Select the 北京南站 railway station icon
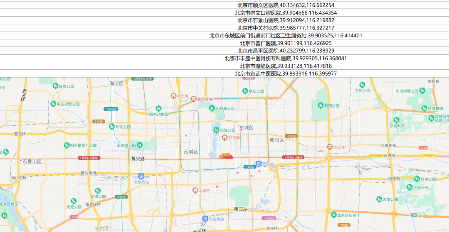449x232 pixels. 205,219
